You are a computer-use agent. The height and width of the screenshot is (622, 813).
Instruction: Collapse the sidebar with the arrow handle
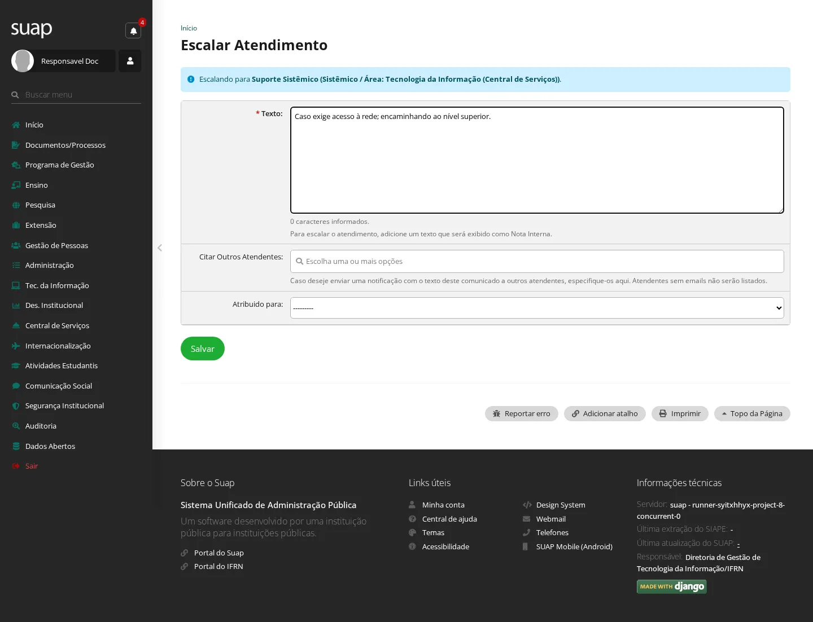(x=160, y=248)
